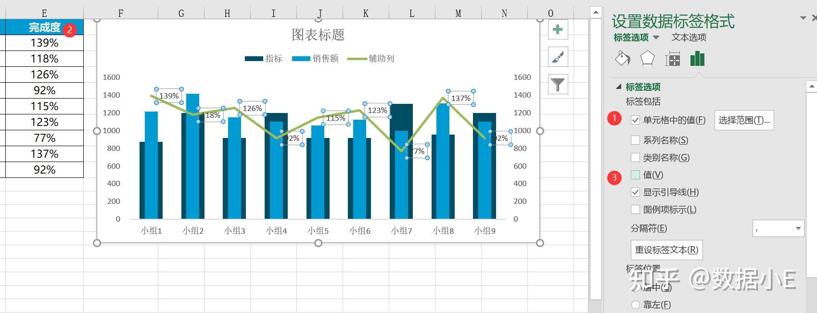Select the 126% data label
Screen dimensions: 817x313
[252, 108]
